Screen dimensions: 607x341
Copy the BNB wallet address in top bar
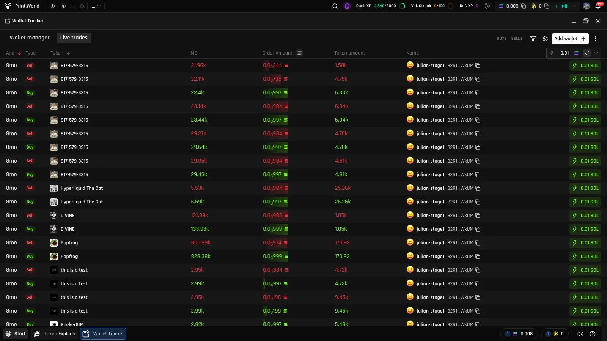pyautogui.click(x=547, y=6)
